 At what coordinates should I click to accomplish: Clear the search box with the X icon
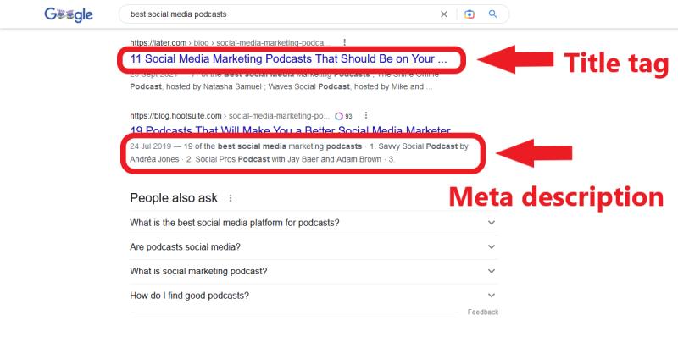pyautogui.click(x=443, y=14)
